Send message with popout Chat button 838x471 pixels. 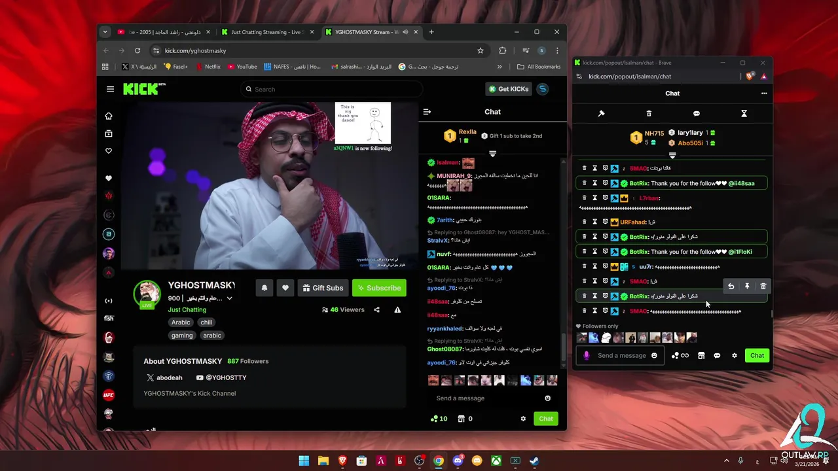(x=757, y=355)
